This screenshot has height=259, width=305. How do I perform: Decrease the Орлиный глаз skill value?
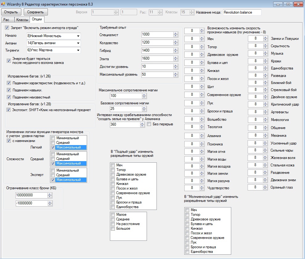point(265,189)
